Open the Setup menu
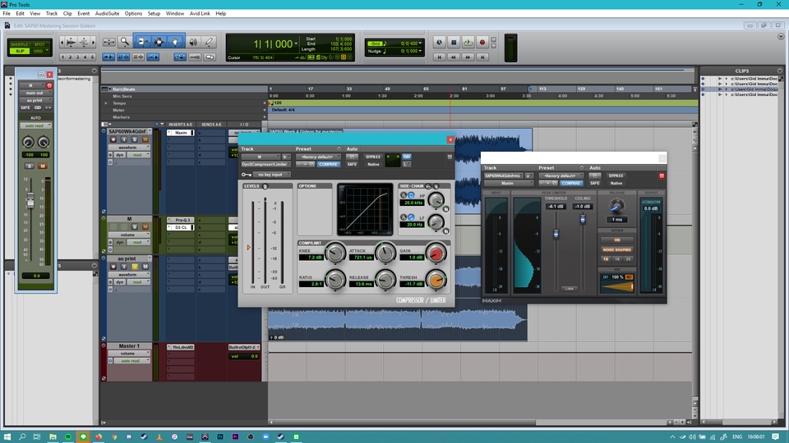Viewport: 789px width, 443px height. tap(154, 14)
